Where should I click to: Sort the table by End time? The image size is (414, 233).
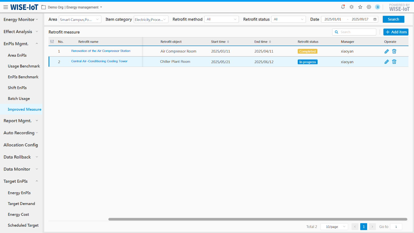point(270,42)
